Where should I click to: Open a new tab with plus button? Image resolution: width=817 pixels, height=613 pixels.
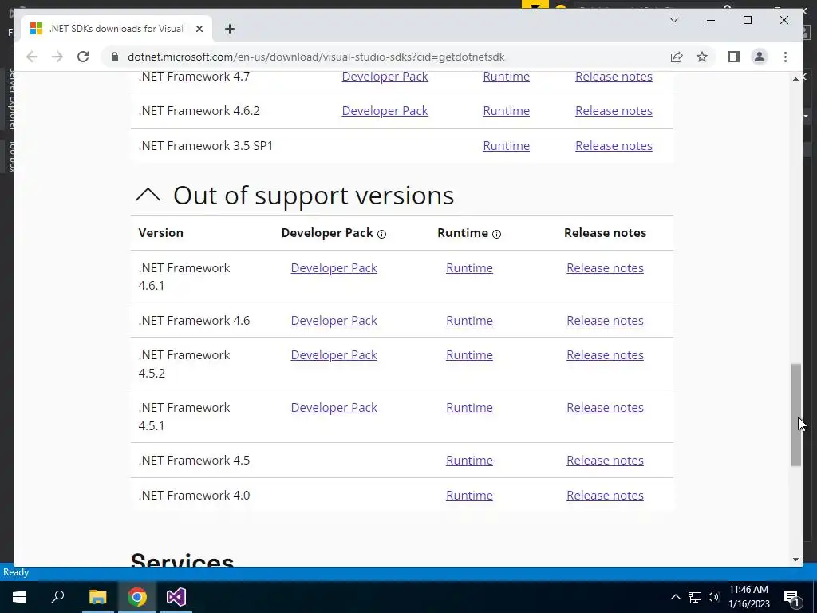point(230,29)
